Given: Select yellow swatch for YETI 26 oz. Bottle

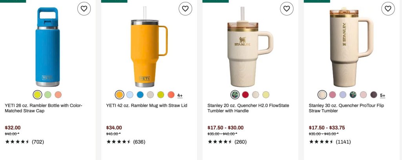Looking at the screenshot, I should pos(37,95).
